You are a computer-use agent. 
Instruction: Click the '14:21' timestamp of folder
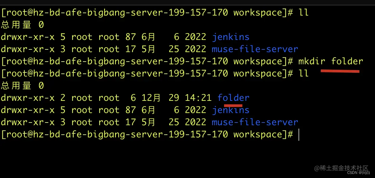(198, 97)
